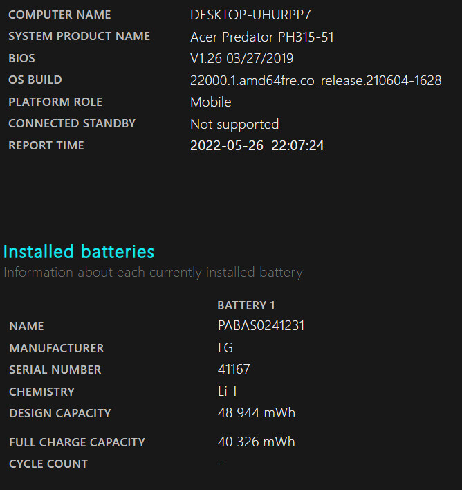Click the chemistry value Li-I
Viewport: 462px width, 490px height.
(x=228, y=392)
